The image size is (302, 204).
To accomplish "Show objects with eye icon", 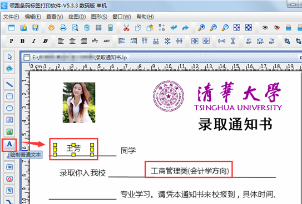I will [x=265, y=28].
